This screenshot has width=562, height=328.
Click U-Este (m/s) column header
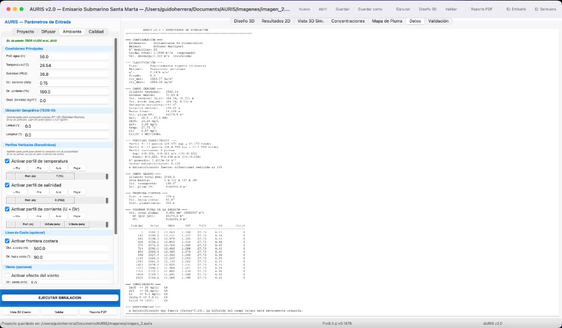click(52, 224)
